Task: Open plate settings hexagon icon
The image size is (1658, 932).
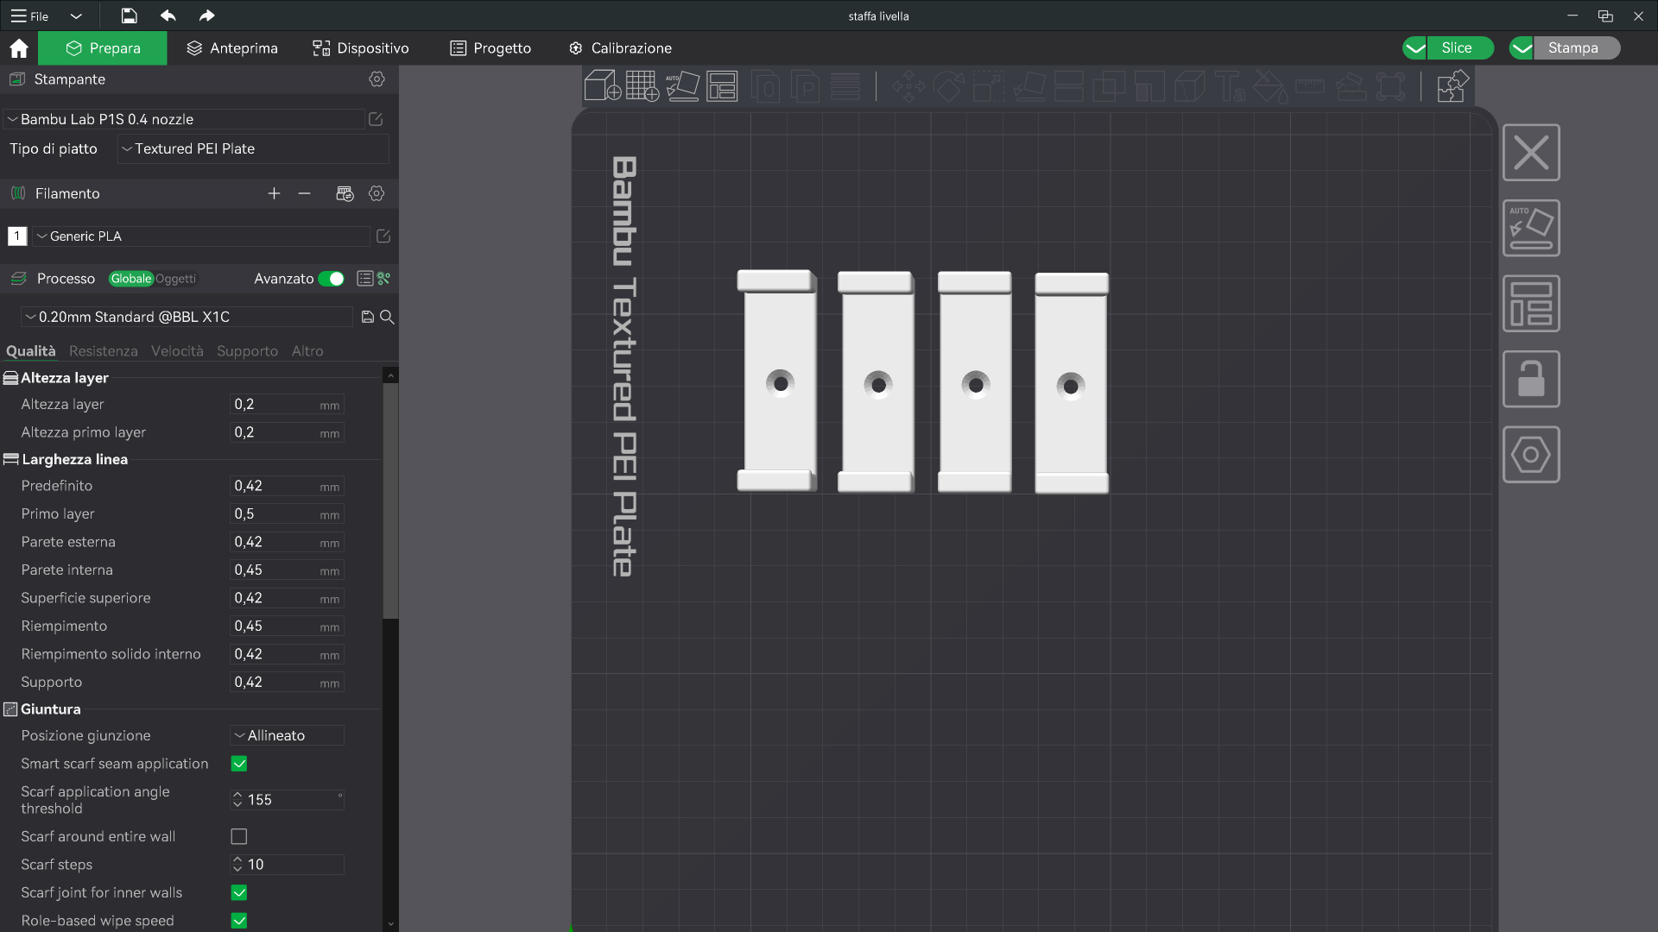Action: 1531,454
